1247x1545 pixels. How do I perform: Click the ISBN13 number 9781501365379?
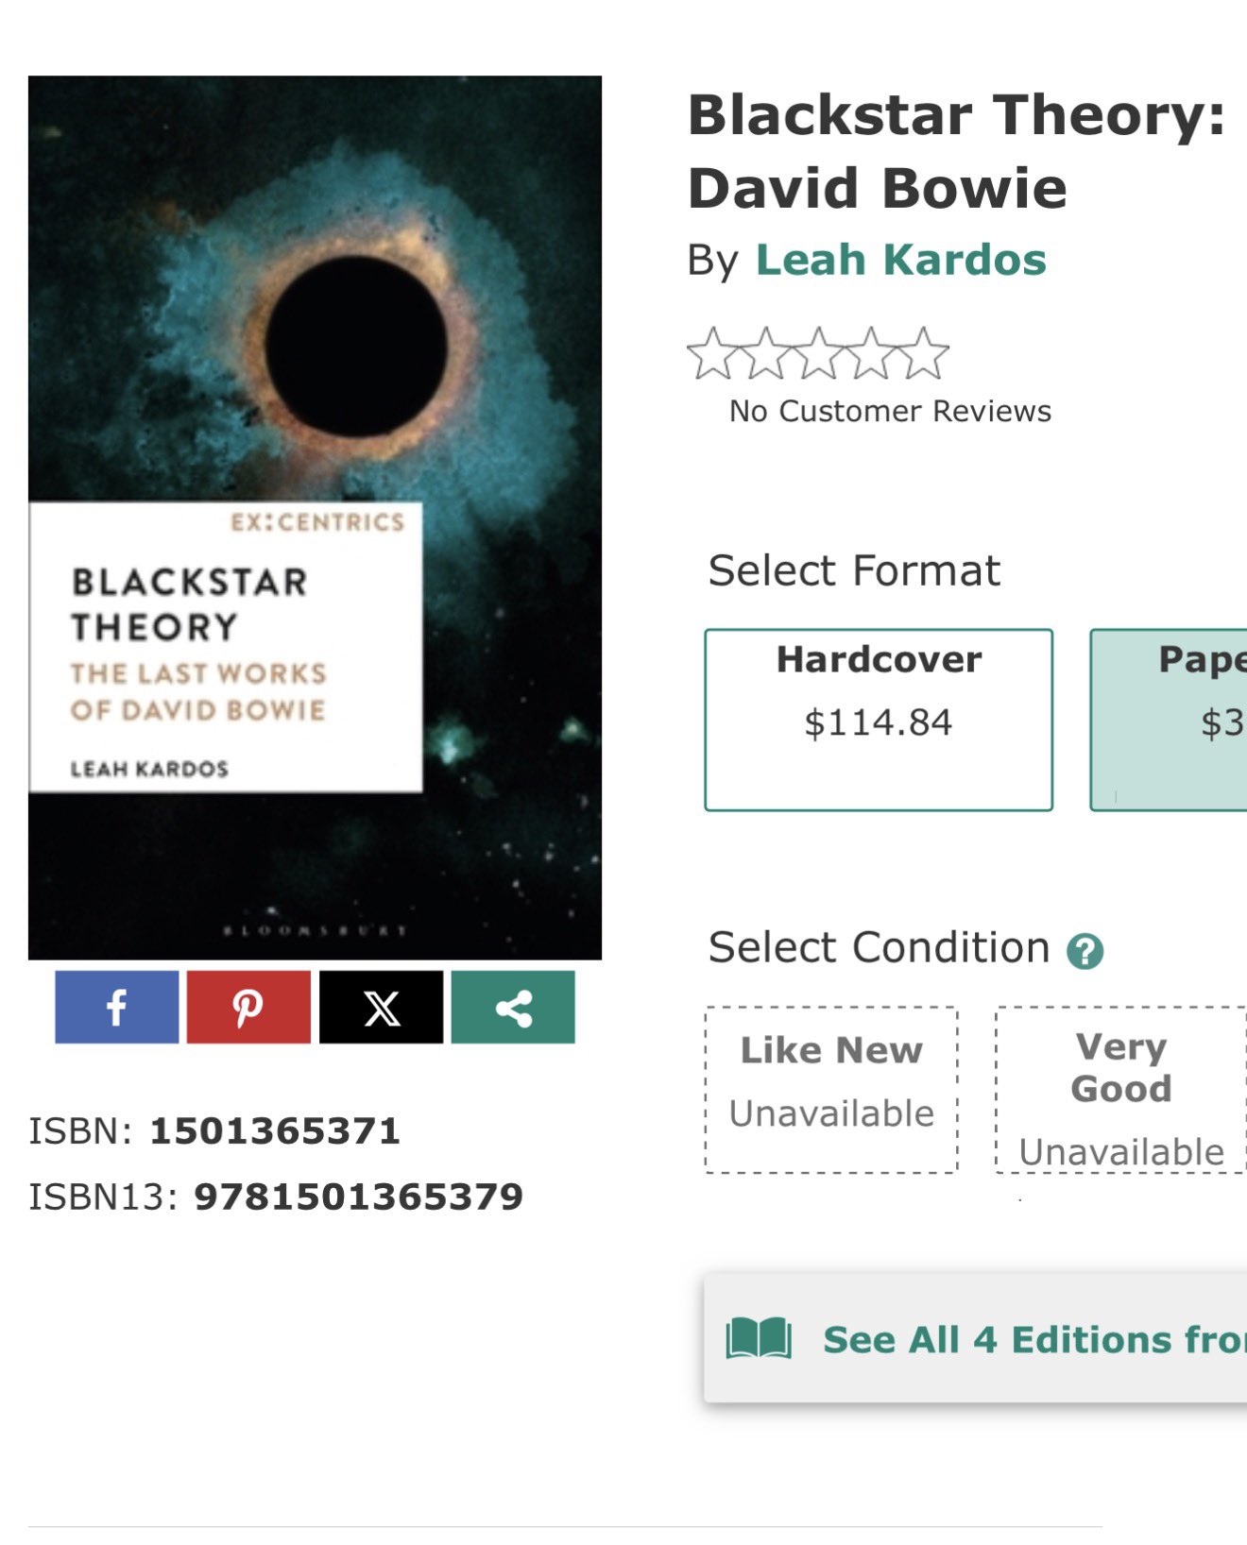(x=358, y=1197)
